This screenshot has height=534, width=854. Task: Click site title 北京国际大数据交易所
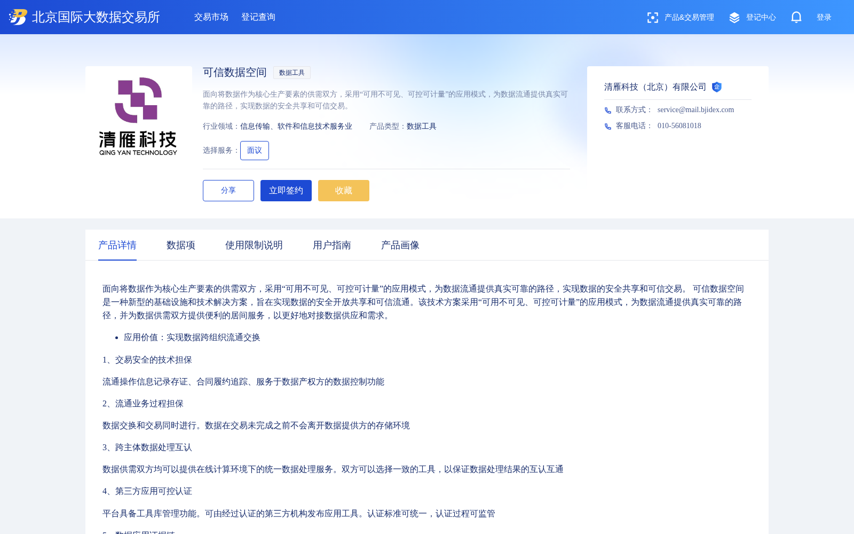pos(96,17)
